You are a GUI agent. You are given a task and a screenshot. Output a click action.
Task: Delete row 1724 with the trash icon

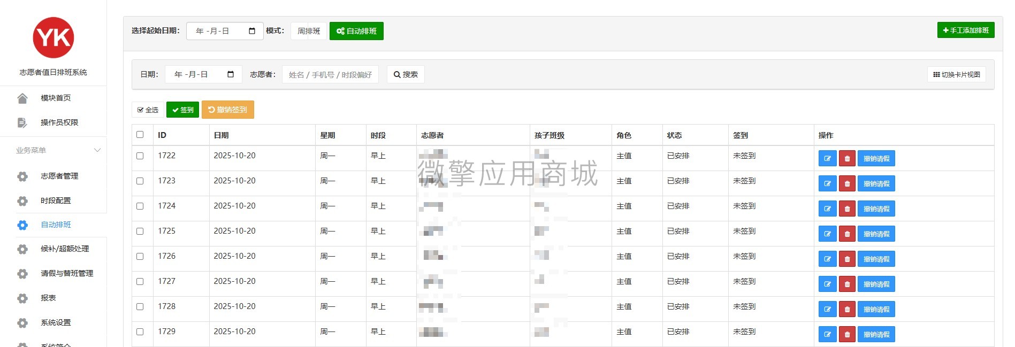[847, 209]
